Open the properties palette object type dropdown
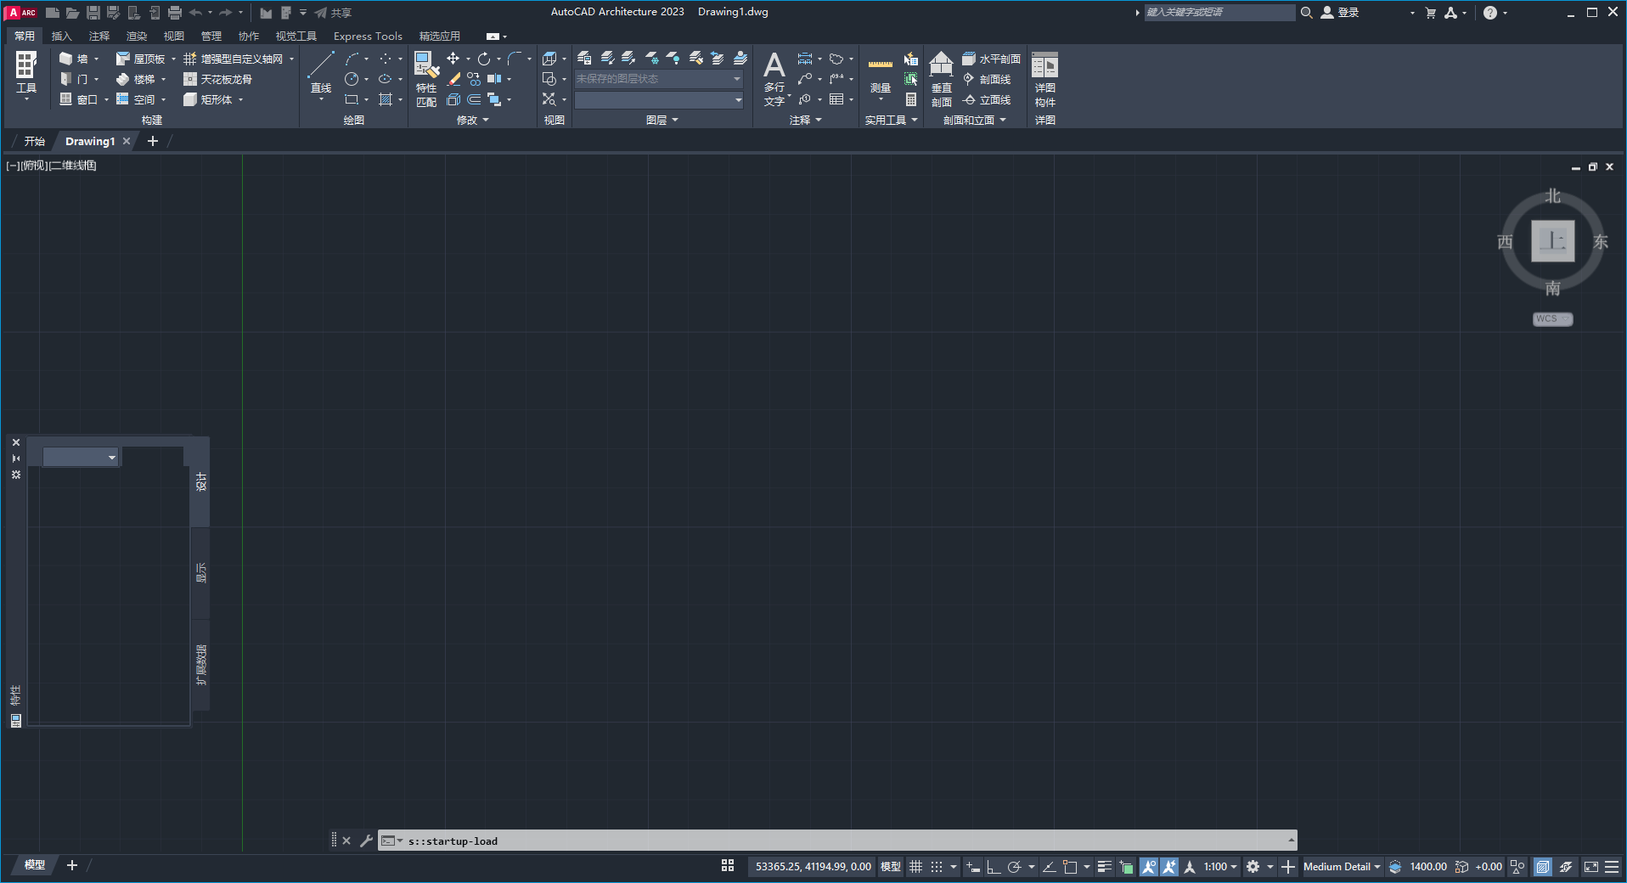This screenshot has width=1627, height=883. coord(81,457)
